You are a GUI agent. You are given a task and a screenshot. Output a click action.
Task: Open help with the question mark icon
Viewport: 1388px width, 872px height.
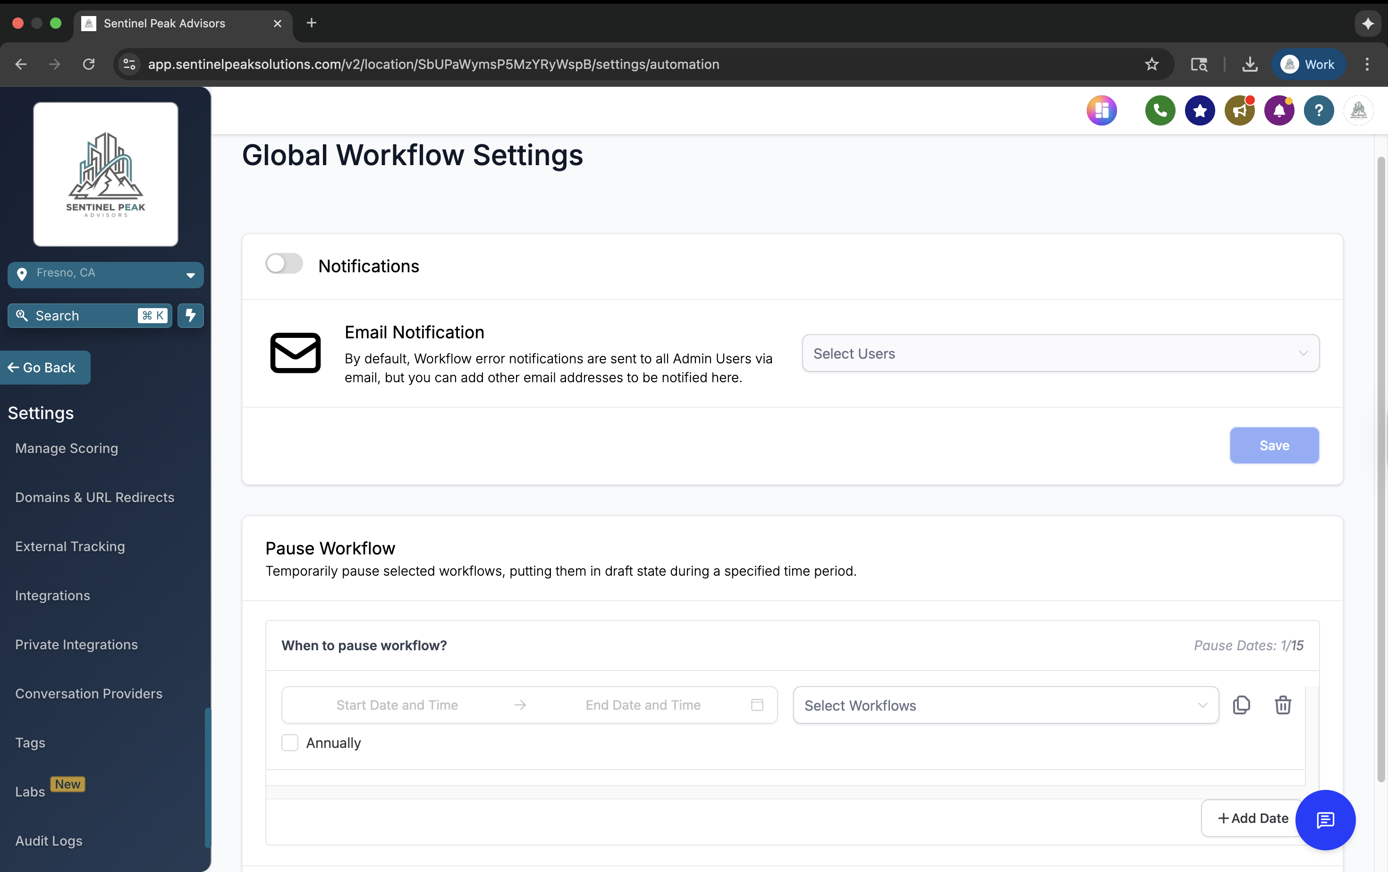click(x=1319, y=110)
